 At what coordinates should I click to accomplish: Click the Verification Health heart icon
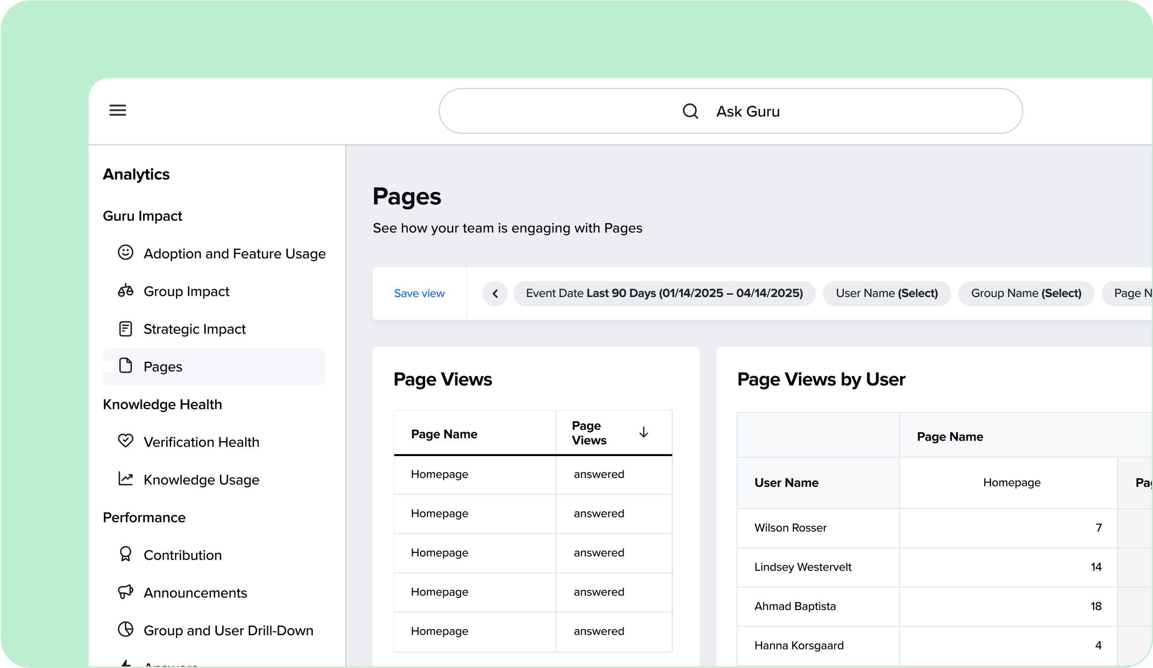125,441
